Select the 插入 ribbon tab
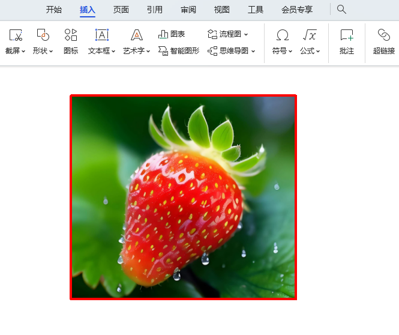 [x=87, y=10]
